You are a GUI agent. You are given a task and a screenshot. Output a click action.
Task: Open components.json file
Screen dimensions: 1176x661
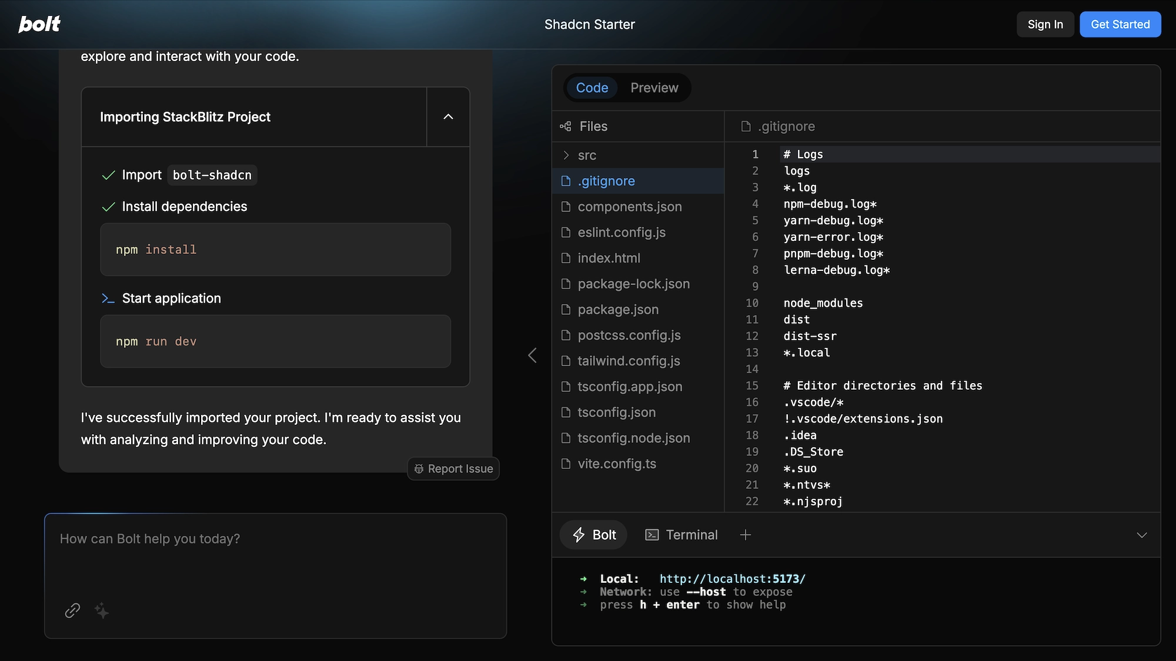[638, 207]
